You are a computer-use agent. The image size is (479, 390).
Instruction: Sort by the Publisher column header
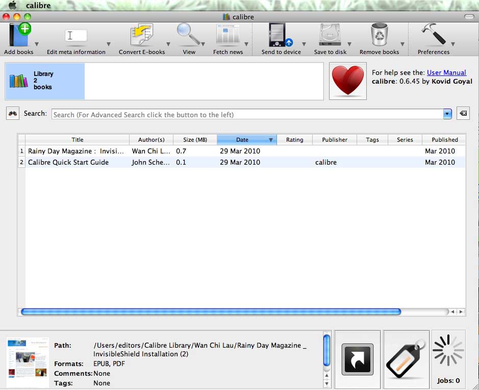(335, 140)
